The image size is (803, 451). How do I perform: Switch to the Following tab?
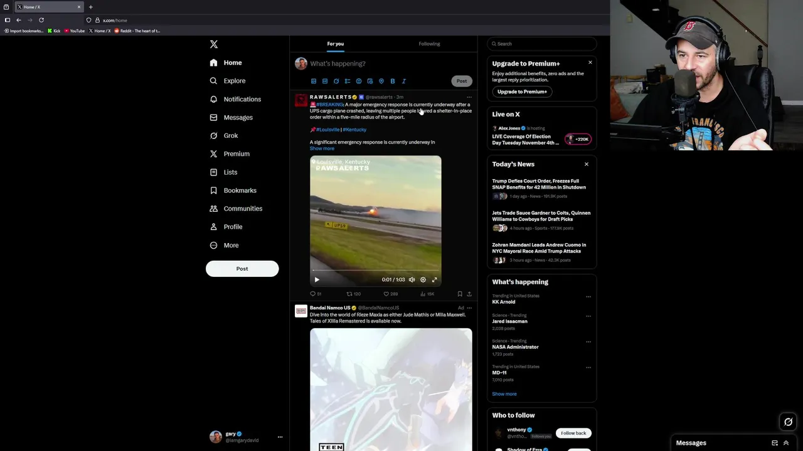429,44
